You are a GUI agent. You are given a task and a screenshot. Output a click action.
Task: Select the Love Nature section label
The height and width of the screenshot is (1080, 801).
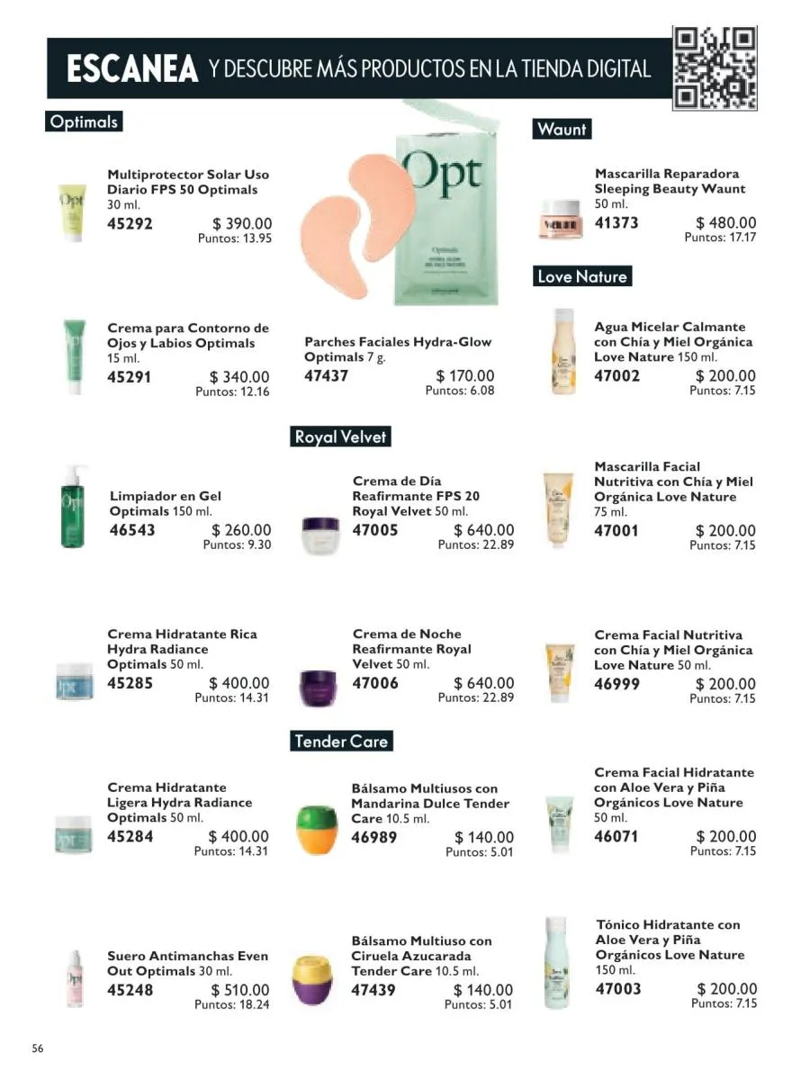[581, 276]
